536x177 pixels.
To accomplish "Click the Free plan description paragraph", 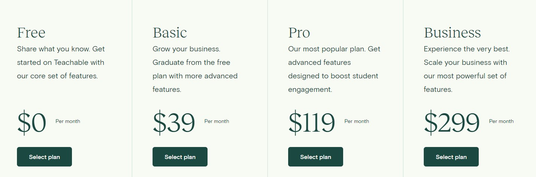I will pos(61,62).
